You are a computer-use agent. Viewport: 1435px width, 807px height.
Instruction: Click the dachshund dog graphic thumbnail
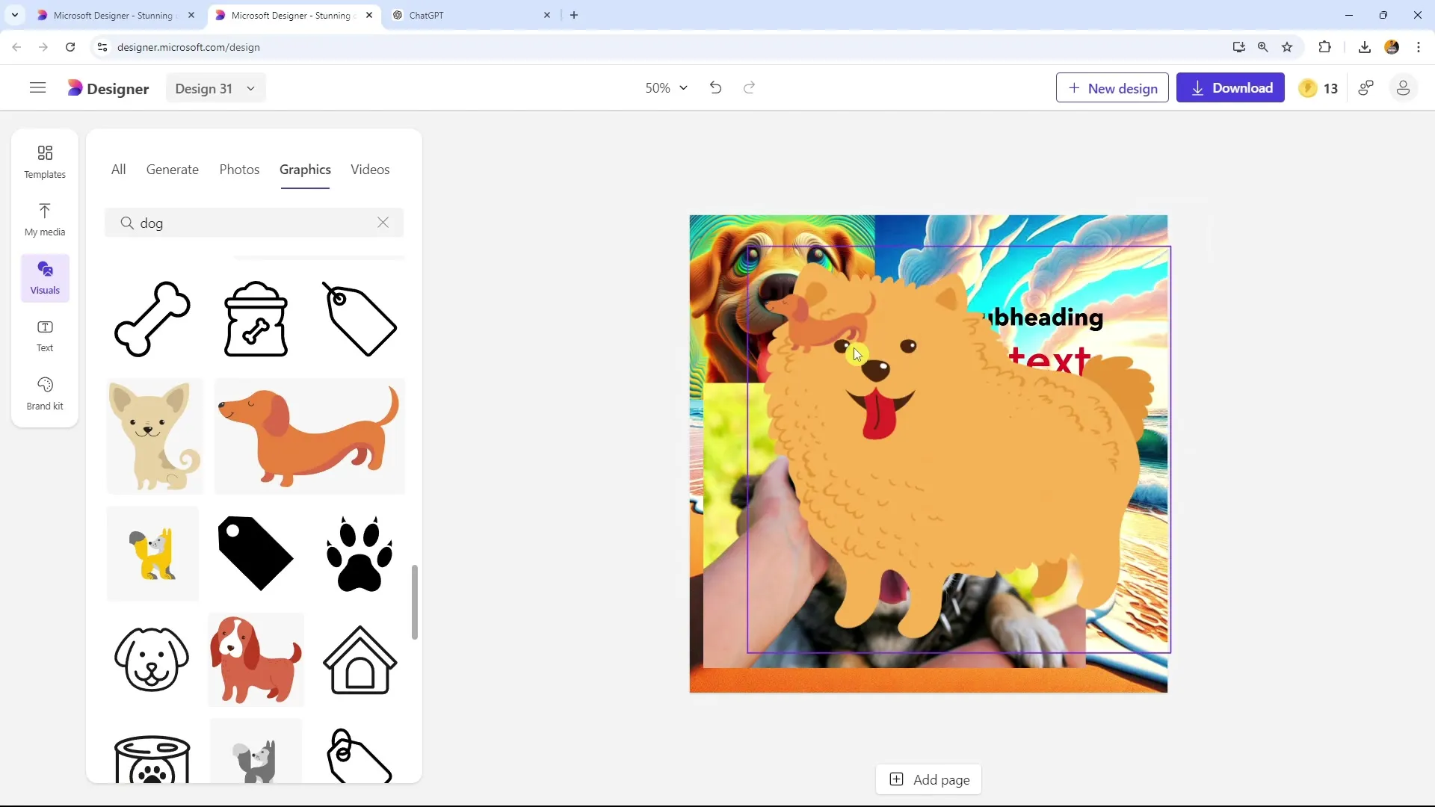(309, 437)
